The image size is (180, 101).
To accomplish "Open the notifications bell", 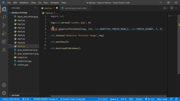I will click(176, 99).
